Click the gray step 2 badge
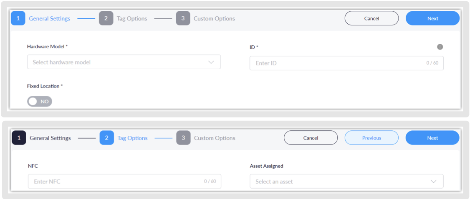 tap(106, 18)
